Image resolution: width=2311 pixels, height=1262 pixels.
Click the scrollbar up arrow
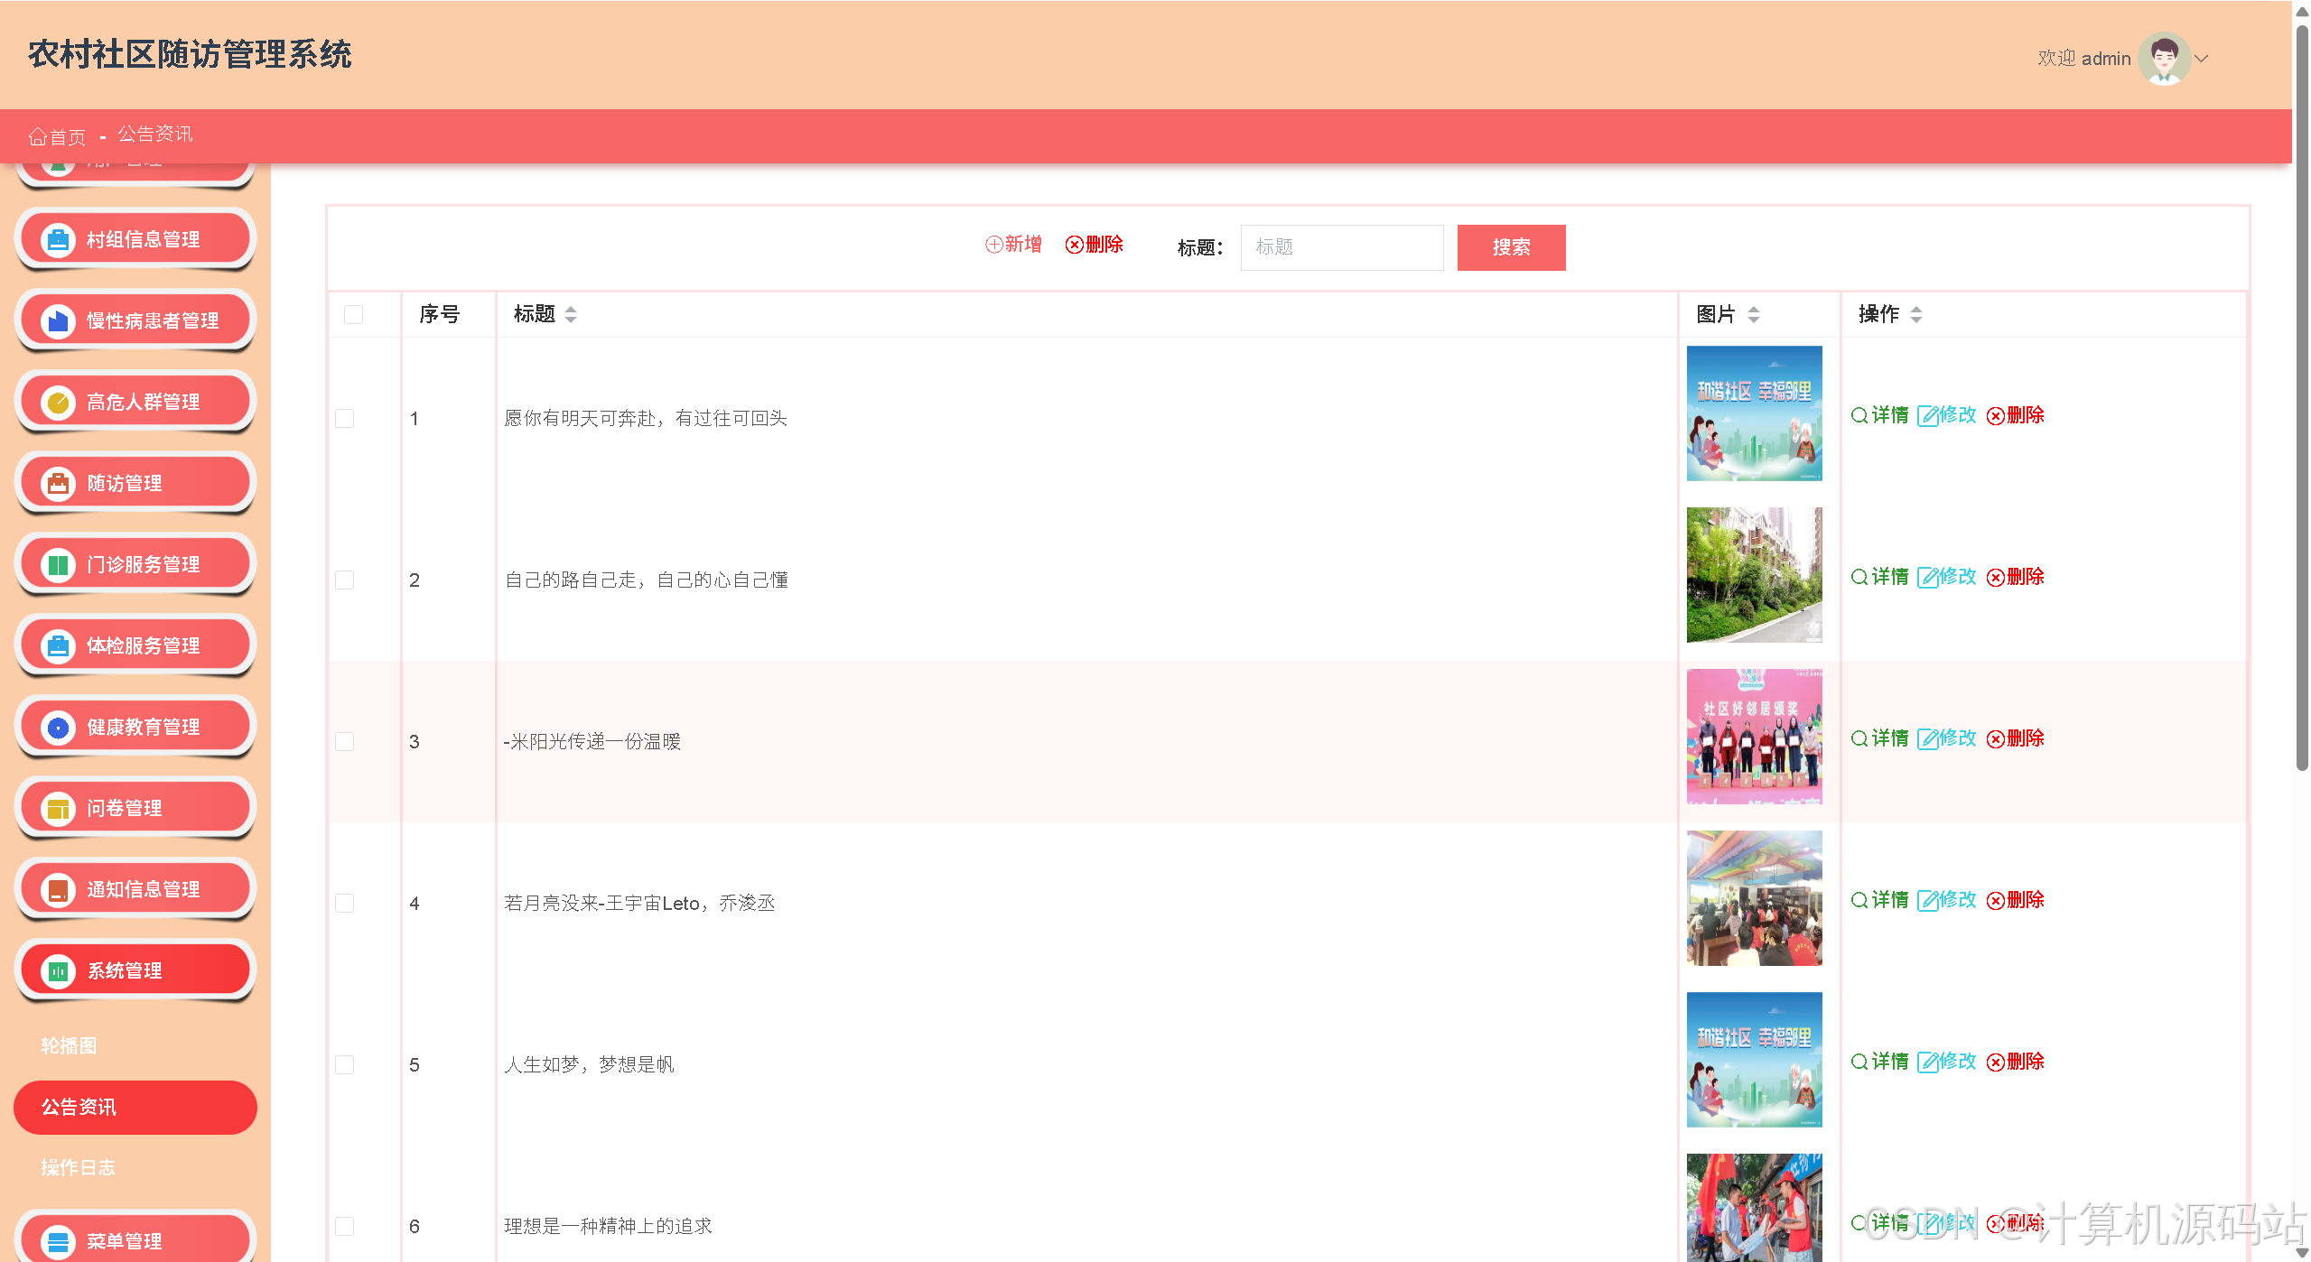(2302, 11)
